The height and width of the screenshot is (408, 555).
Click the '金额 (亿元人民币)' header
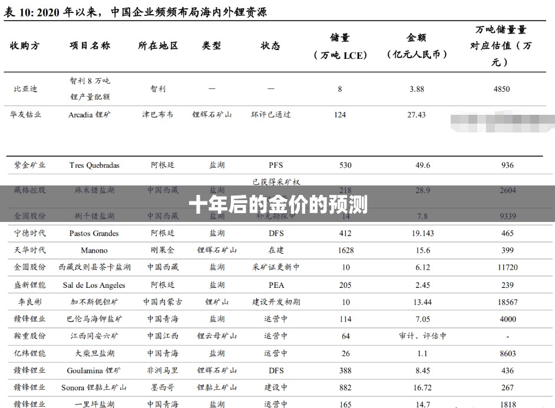point(417,46)
